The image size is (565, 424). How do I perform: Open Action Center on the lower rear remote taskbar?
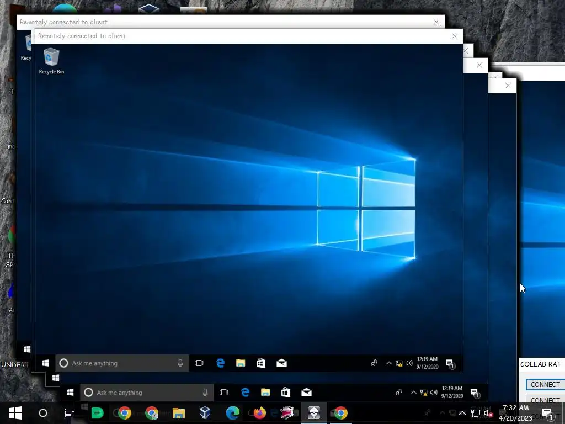(475, 393)
